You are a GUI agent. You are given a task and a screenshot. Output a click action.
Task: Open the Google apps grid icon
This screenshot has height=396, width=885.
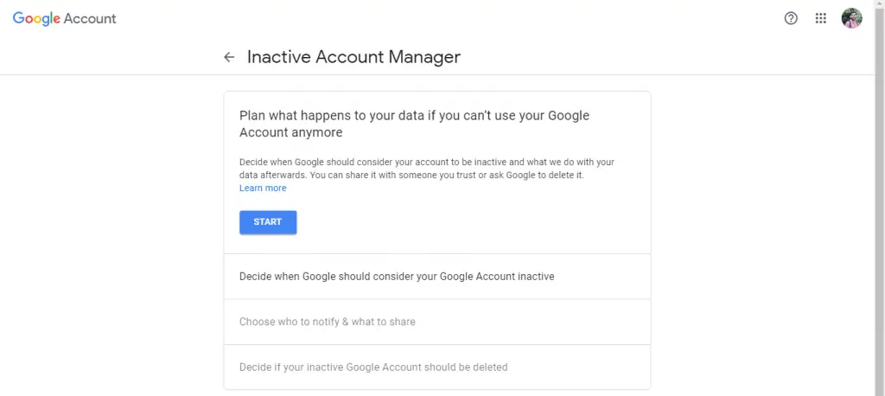point(821,19)
